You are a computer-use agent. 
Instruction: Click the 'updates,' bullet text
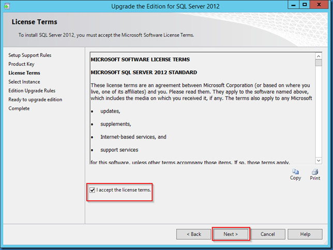(x=110, y=111)
